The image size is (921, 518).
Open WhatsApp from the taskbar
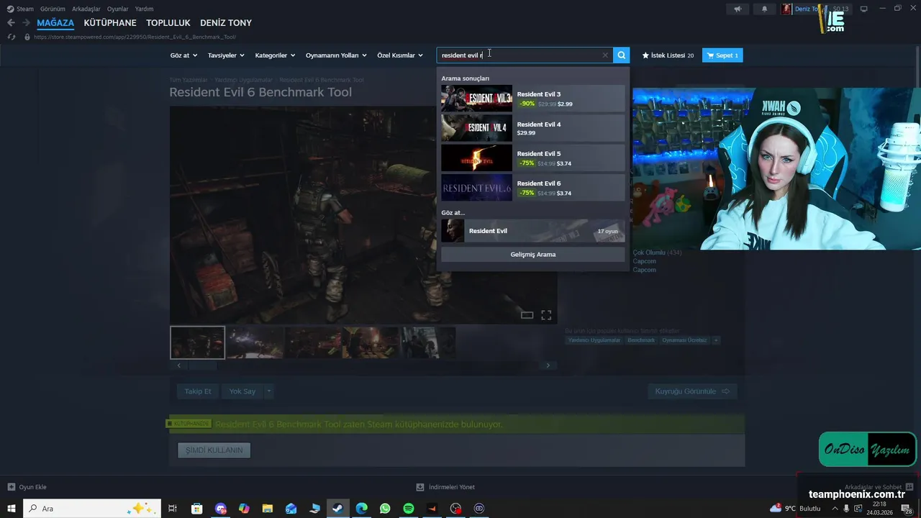pyautogui.click(x=385, y=509)
